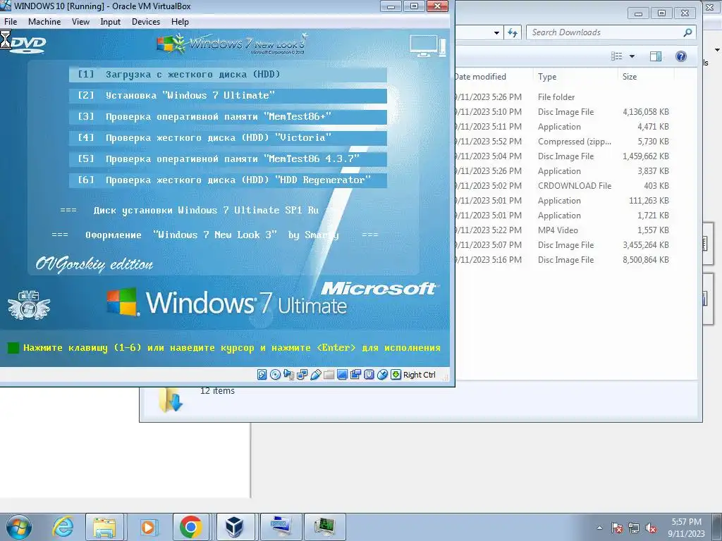The height and width of the screenshot is (541, 722).
Task: Select option 4 Victoria HDD check
Action: point(228,138)
